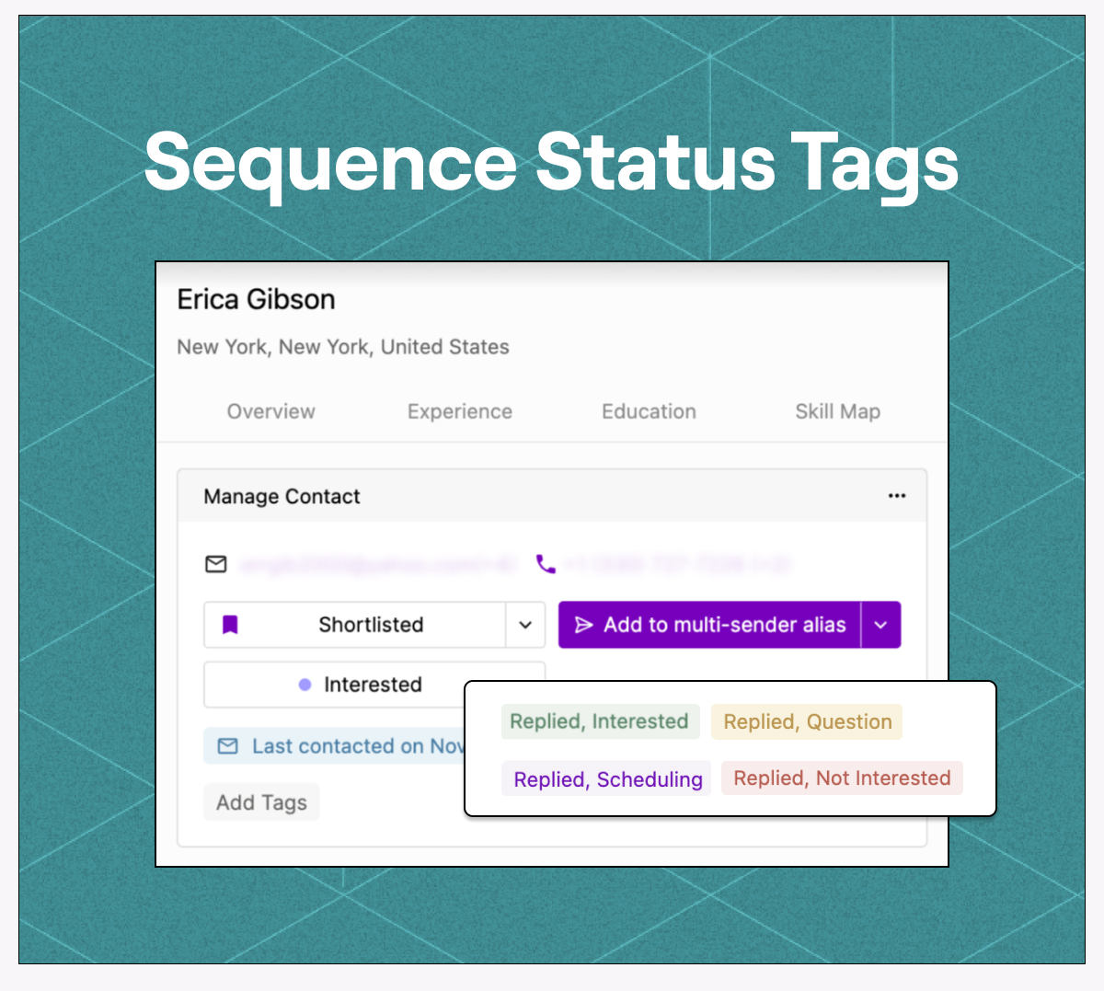Click the envelope icon in Last contacted tag
This screenshot has height=991, width=1104.
click(x=227, y=746)
